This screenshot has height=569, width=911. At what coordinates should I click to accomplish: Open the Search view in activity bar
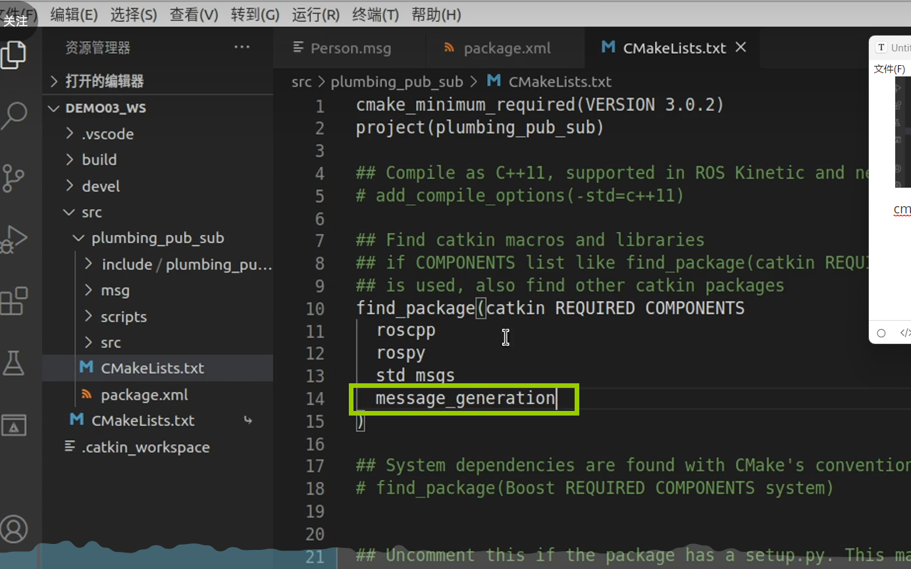click(x=14, y=116)
